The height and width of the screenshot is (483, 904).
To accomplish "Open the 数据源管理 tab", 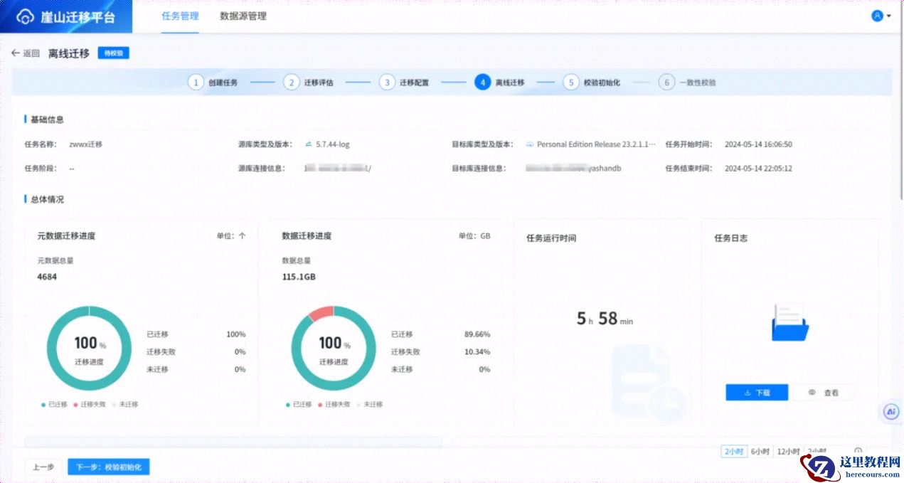I will (243, 16).
